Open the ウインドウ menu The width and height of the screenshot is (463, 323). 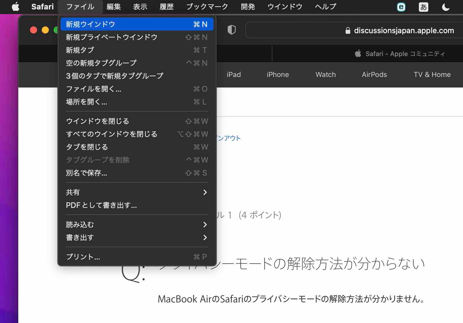[x=285, y=6]
